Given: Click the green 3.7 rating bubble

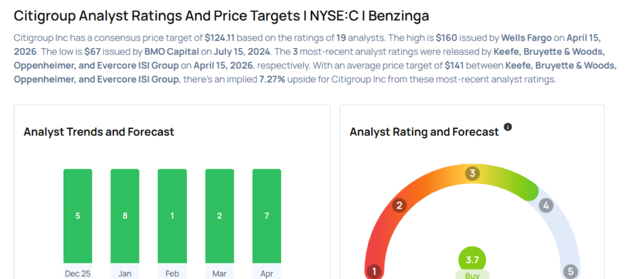Looking at the screenshot, I should point(472,260).
